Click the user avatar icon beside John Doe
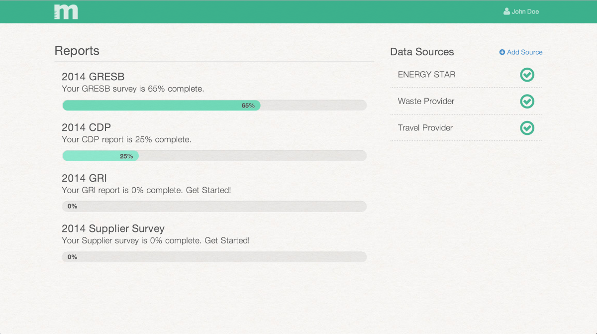Image resolution: width=597 pixels, height=334 pixels. tap(506, 11)
